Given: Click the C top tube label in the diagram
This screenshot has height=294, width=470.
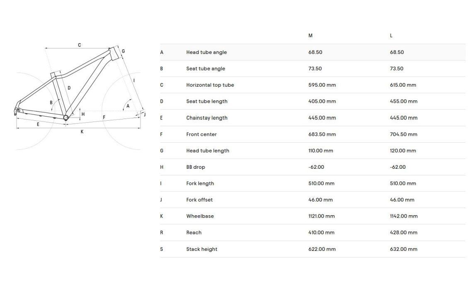Looking at the screenshot, I should click(80, 45).
